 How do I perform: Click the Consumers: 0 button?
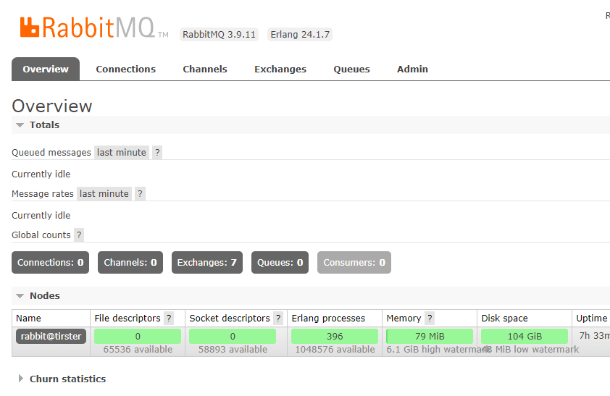pyautogui.click(x=354, y=263)
